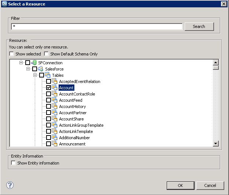The width and height of the screenshot is (229, 195).
Task: Collapse the SFConnection tree node
Action: [21, 63]
